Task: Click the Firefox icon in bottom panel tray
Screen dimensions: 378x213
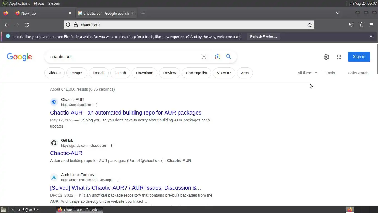Action: pos(350,210)
